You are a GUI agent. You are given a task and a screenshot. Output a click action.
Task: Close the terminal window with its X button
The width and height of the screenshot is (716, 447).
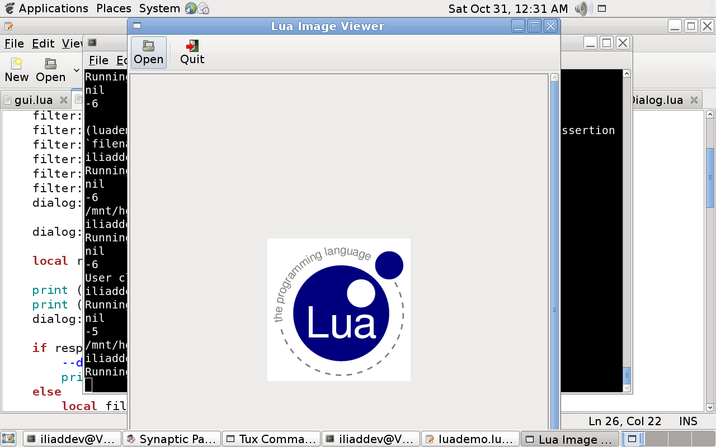point(623,42)
